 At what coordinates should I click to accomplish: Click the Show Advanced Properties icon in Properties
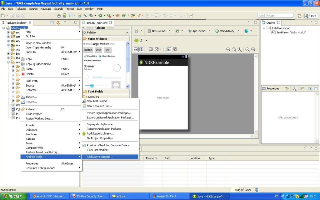(x=302, y=88)
